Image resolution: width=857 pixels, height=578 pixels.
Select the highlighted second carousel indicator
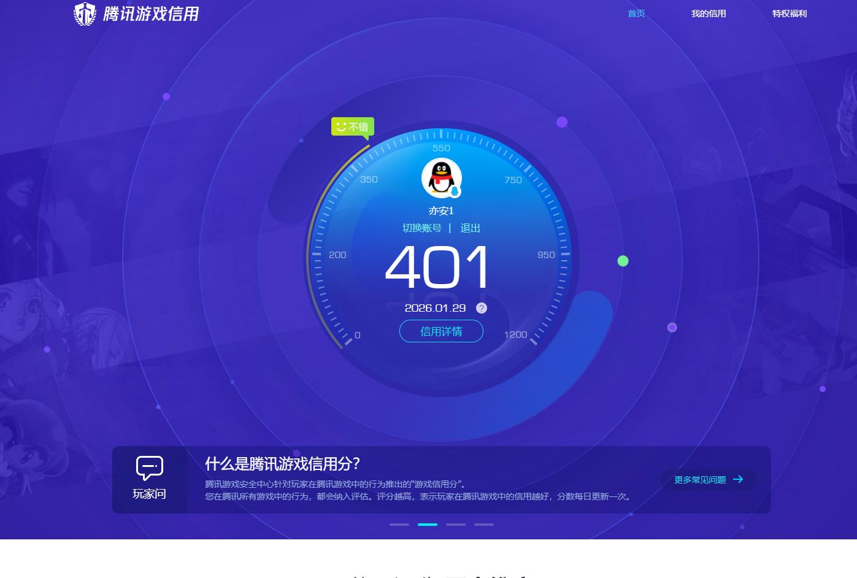428,525
